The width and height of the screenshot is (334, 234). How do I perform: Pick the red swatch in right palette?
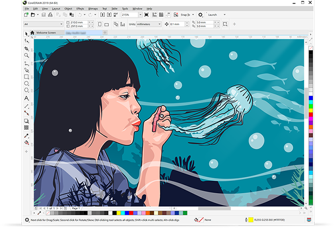point(311,115)
